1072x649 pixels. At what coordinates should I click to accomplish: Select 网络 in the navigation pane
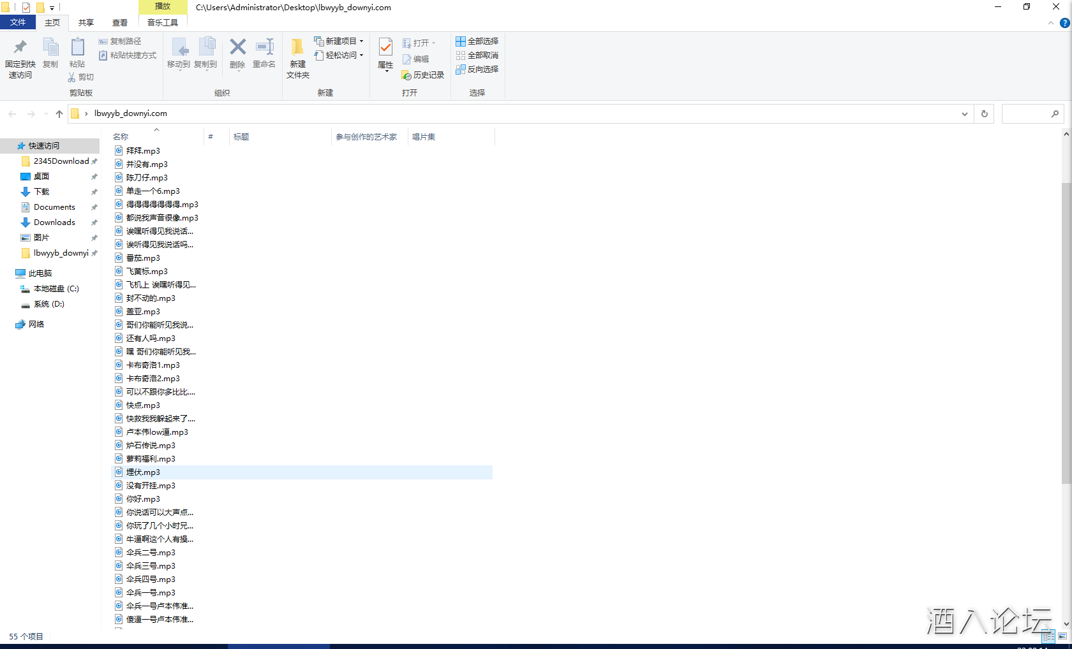pyautogui.click(x=36, y=324)
